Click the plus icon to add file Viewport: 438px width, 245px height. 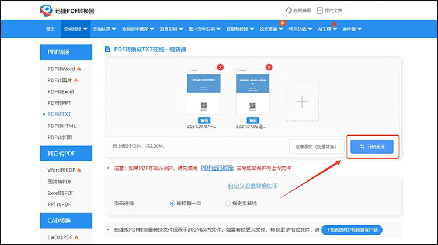point(302,101)
